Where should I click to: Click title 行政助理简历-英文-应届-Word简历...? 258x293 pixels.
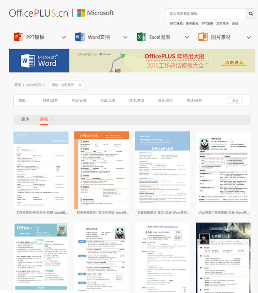(x=163, y=213)
